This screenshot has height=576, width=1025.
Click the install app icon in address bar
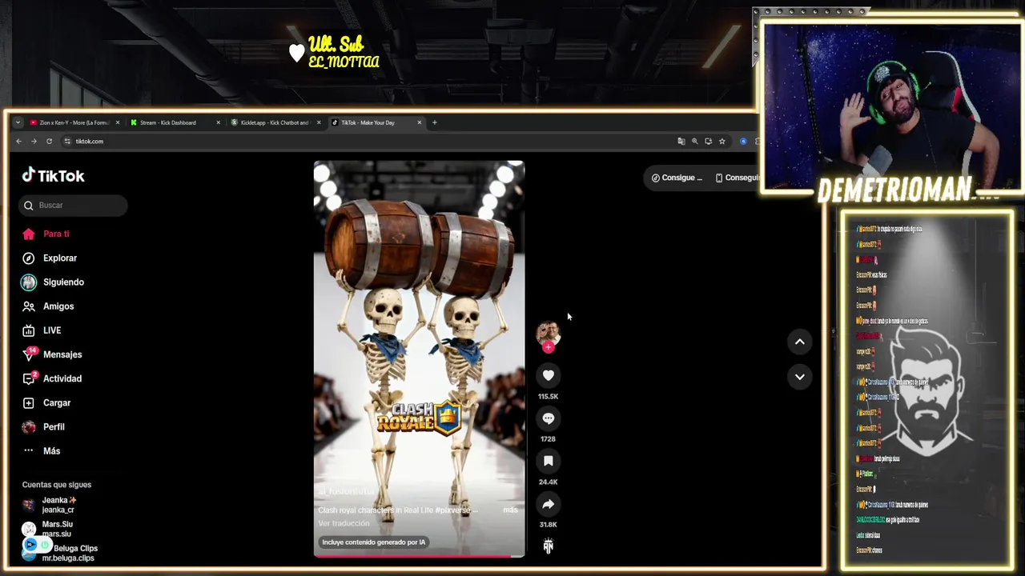pyautogui.click(x=709, y=141)
